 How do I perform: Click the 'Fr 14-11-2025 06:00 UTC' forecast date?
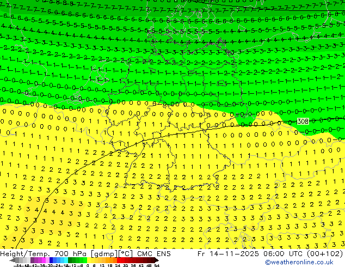point(249,254)
